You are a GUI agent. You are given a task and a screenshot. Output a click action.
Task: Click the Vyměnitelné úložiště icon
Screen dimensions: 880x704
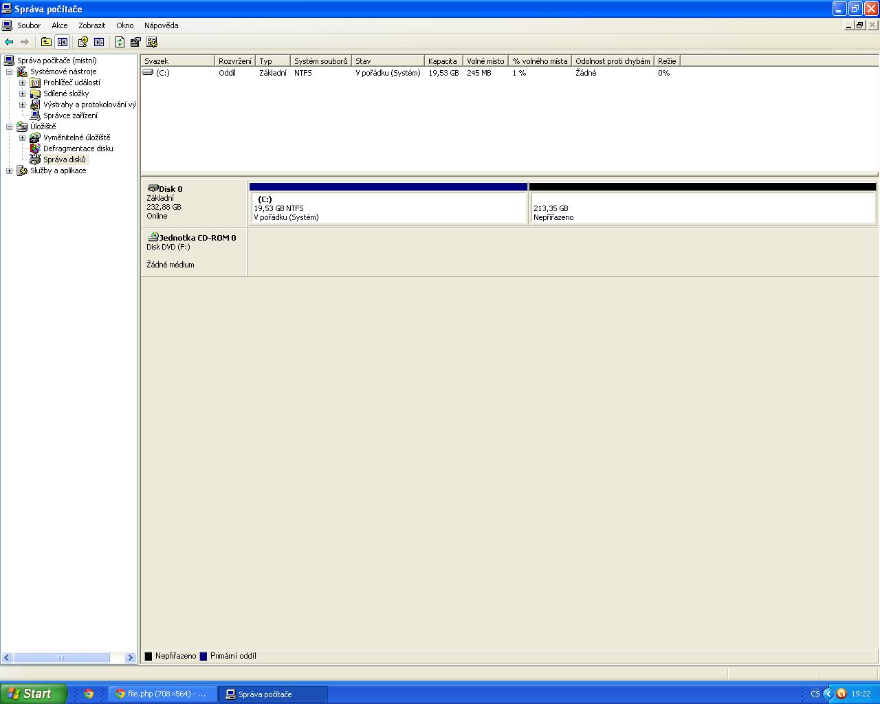click(35, 137)
